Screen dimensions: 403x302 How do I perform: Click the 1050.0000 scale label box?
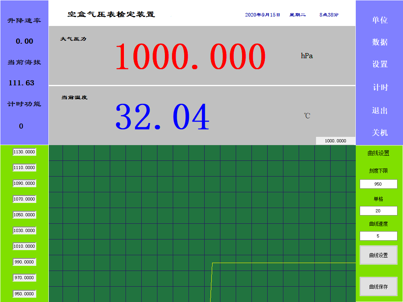click(24, 215)
